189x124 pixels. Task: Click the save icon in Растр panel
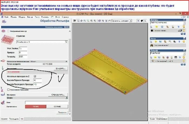(160, 42)
